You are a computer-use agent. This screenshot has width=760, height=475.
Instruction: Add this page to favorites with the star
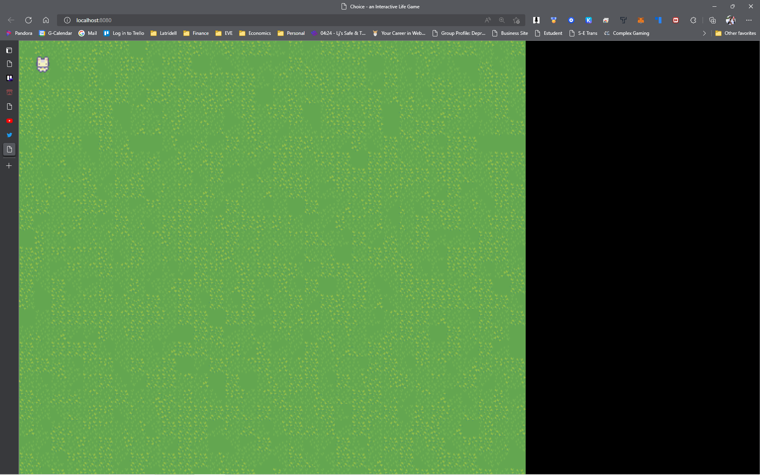pos(516,20)
